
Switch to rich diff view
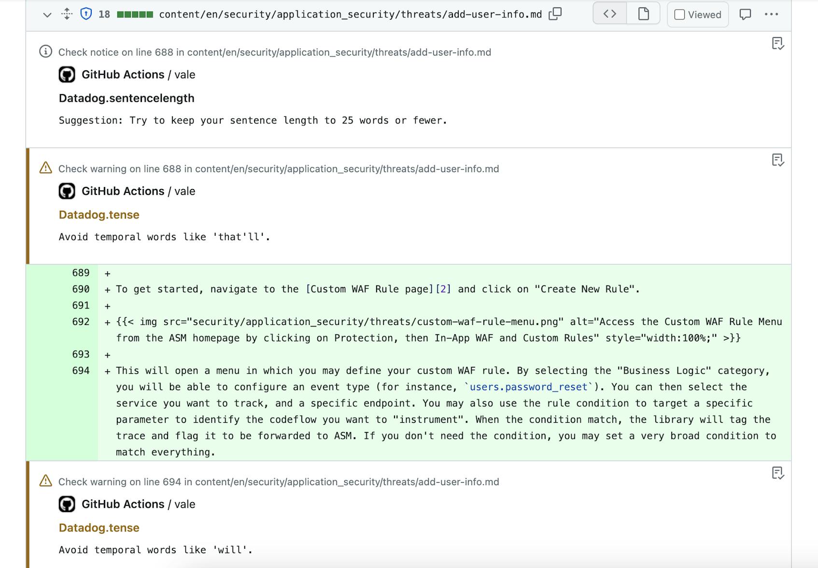[644, 14]
